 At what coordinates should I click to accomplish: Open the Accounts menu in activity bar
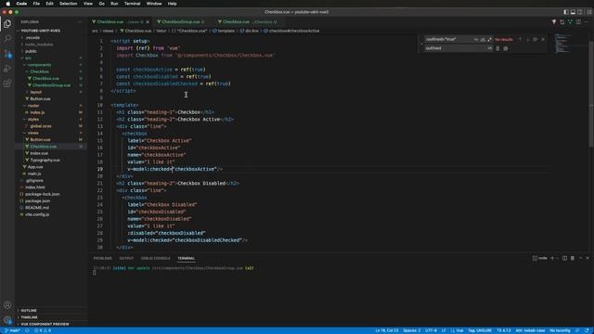pos(7,305)
